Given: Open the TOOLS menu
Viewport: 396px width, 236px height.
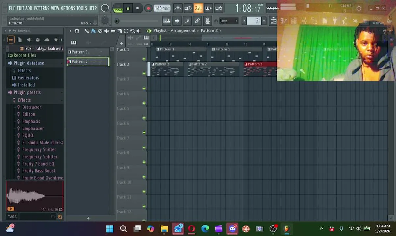Looking at the screenshot, I should click(x=82, y=8).
